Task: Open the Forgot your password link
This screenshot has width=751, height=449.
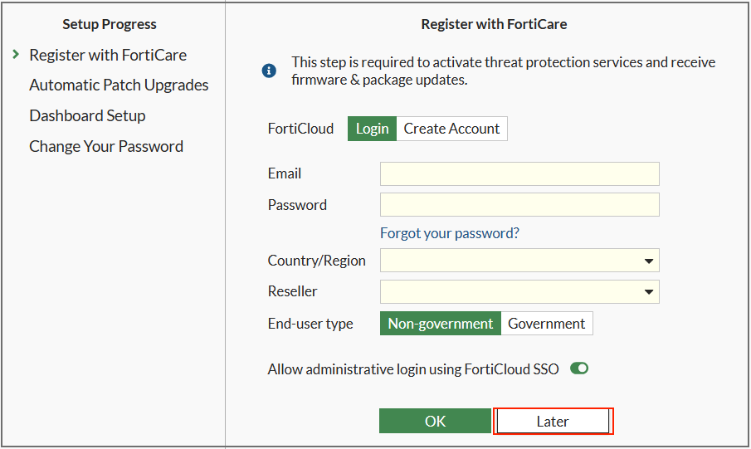Action: pyautogui.click(x=449, y=233)
